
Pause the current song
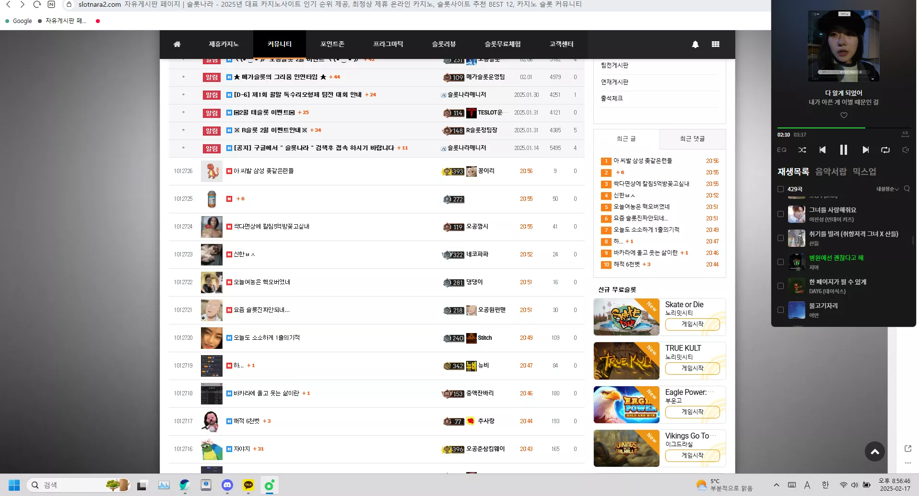(x=844, y=150)
